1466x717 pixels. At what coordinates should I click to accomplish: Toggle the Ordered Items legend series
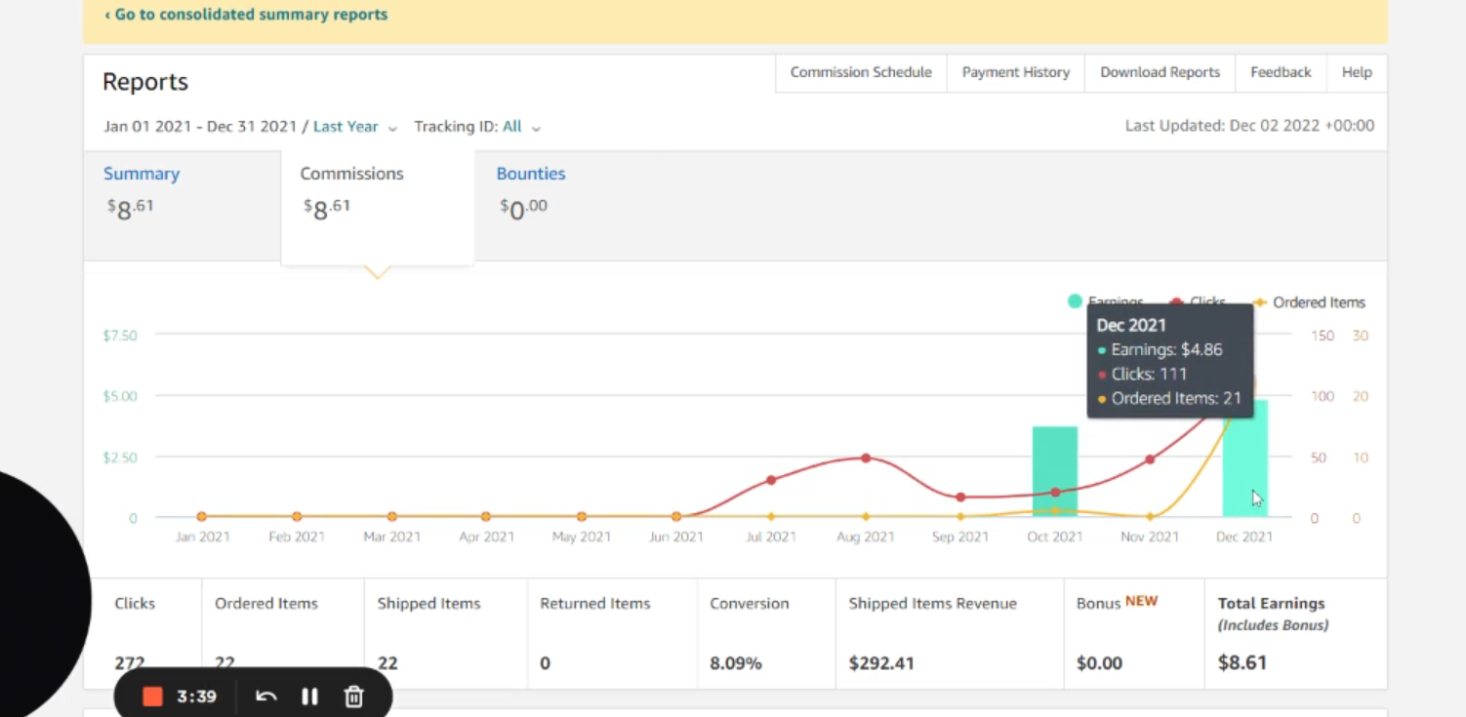coord(1308,302)
